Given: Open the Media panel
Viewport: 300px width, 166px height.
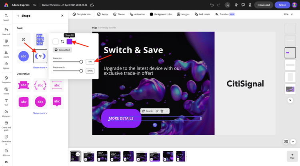Looking at the screenshot, I should pos(6,91).
